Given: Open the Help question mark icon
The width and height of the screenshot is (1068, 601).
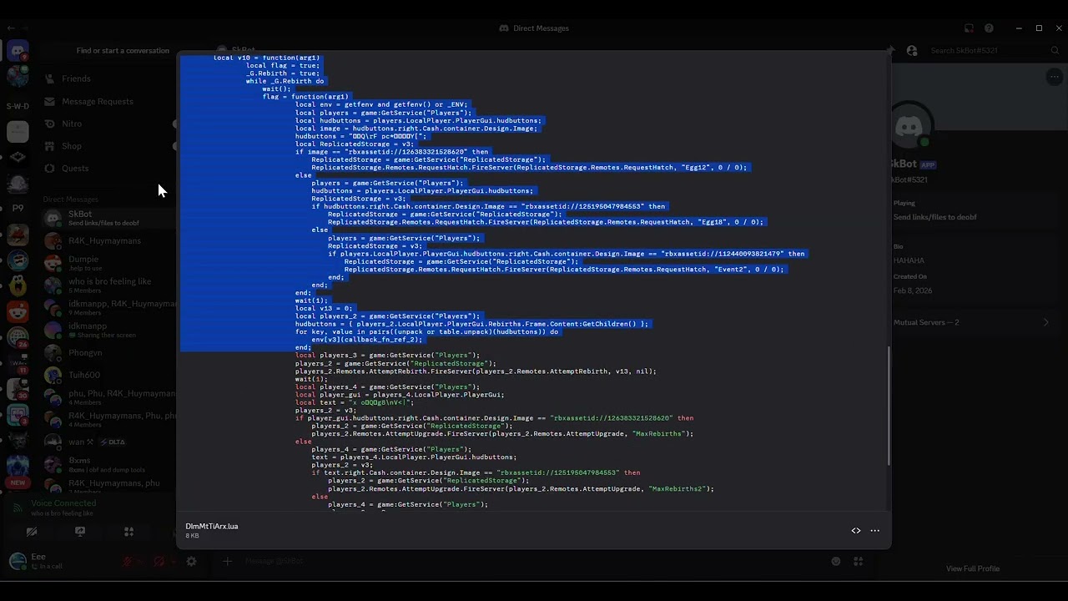Looking at the screenshot, I should (x=989, y=28).
